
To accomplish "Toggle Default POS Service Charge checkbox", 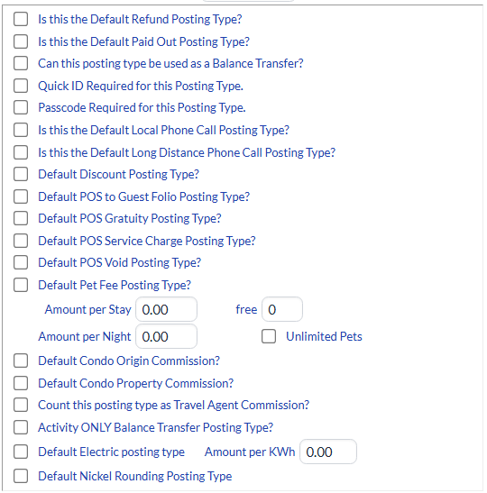I will click(x=21, y=241).
